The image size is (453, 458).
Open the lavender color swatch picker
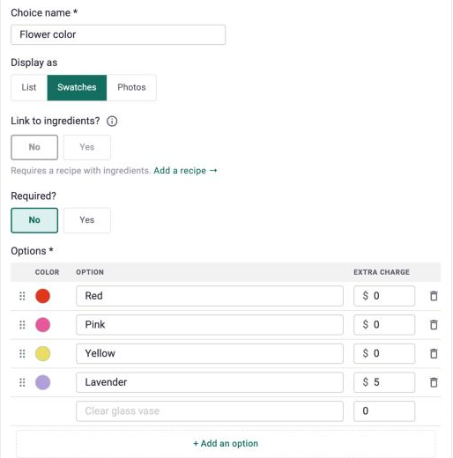pyautogui.click(x=42, y=382)
